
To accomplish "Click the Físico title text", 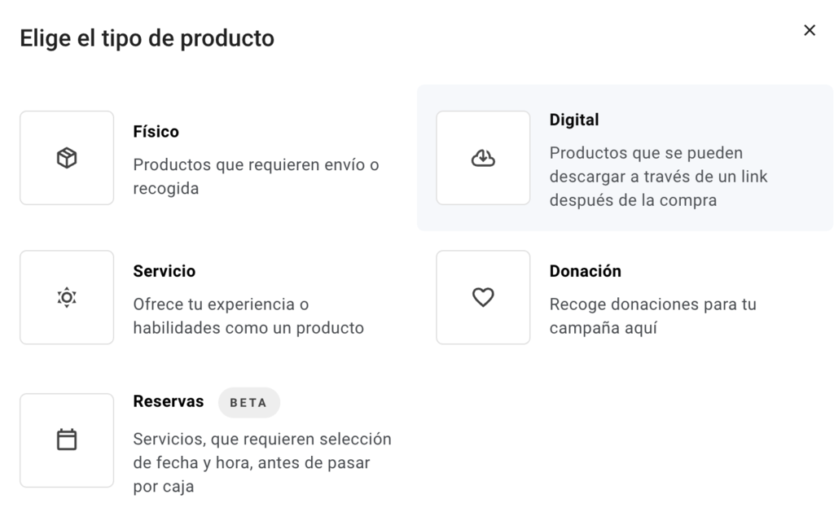I will click(156, 131).
